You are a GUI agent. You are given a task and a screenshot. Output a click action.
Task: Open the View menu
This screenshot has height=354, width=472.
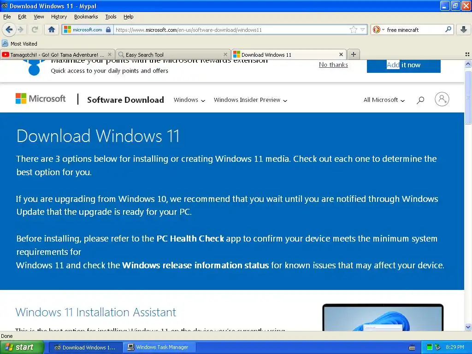pyautogui.click(x=39, y=17)
